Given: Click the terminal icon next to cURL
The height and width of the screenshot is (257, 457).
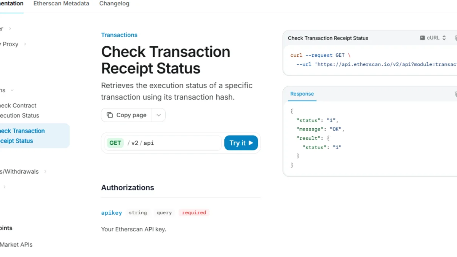Looking at the screenshot, I should (422, 38).
